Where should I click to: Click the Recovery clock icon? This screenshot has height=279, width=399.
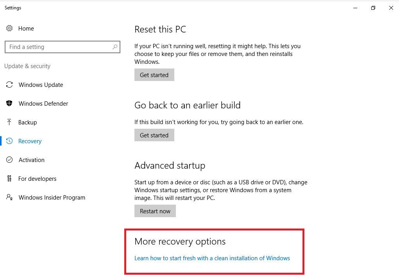pos(9,141)
